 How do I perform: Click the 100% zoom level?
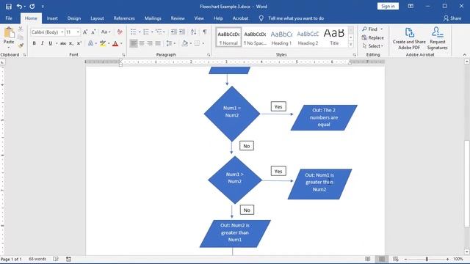coord(458,259)
